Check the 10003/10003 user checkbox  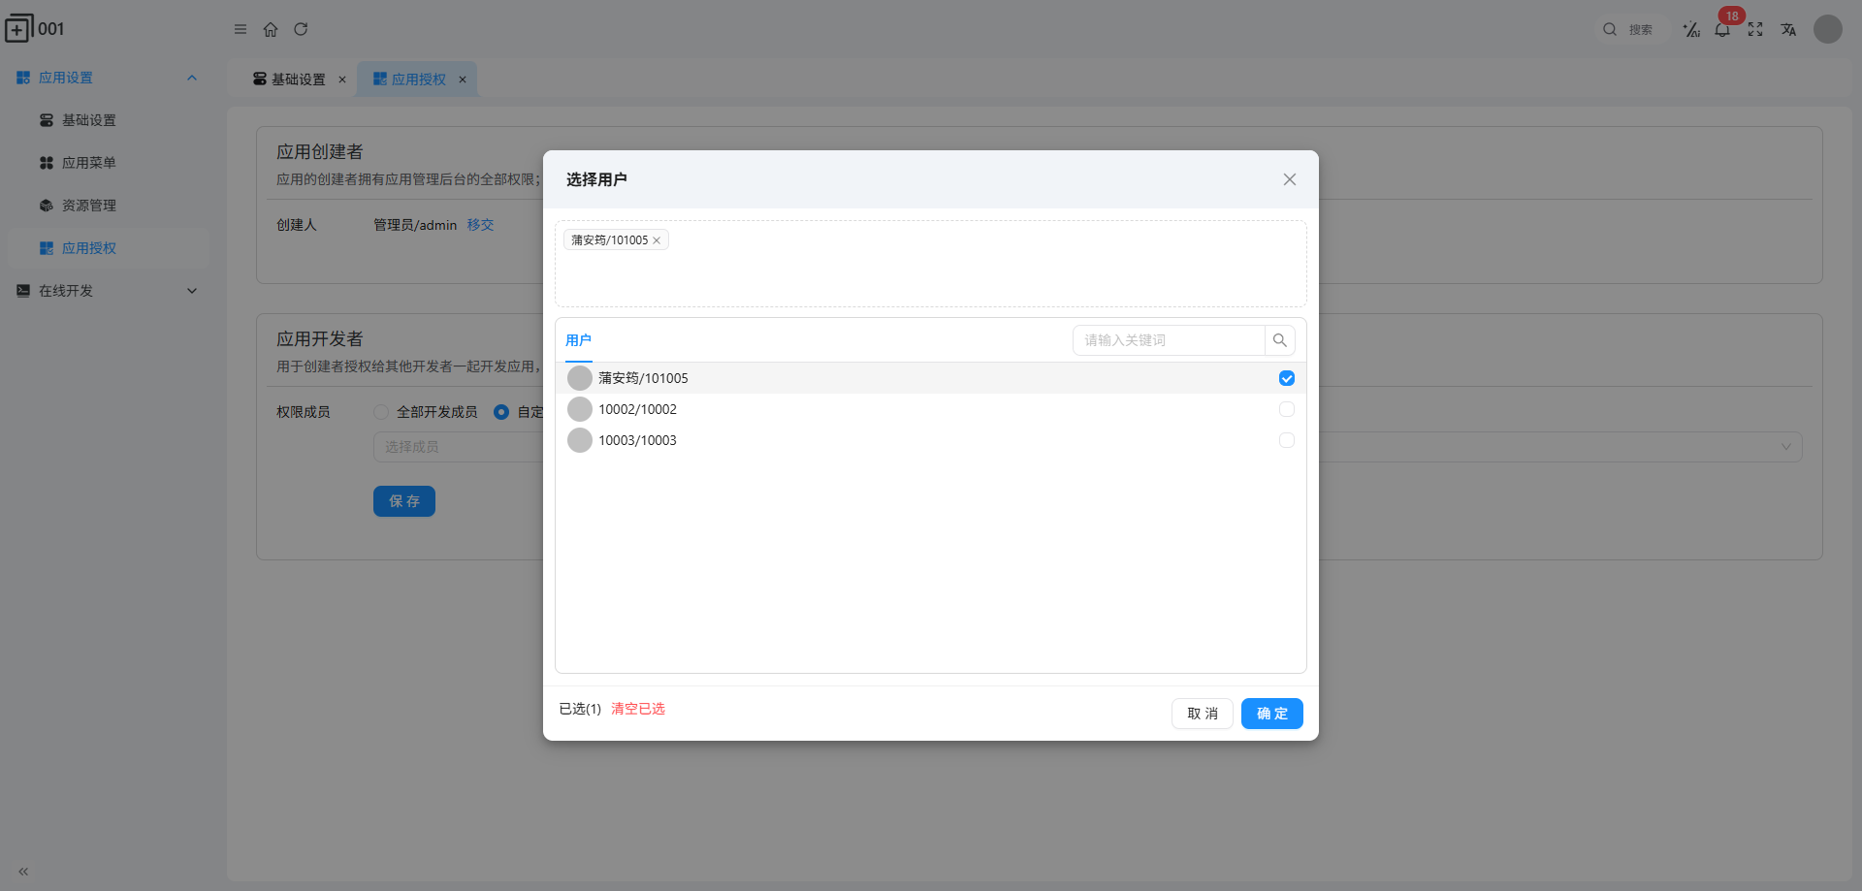[x=1287, y=440]
